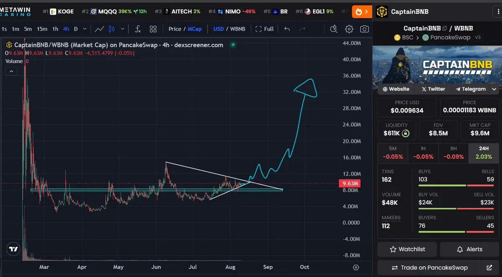The image size is (502, 277).
Task: Open multi-chart layout grid icon
Action: point(153,29)
